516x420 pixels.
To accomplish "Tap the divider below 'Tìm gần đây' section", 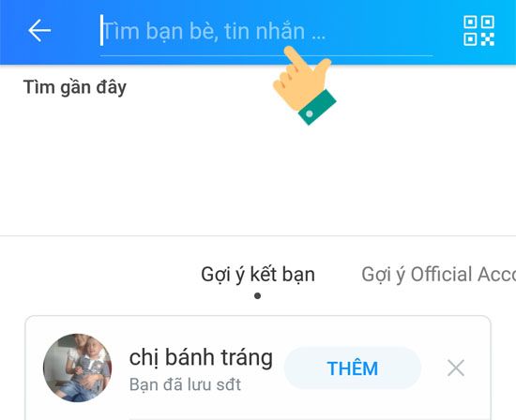I will tap(258, 236).
